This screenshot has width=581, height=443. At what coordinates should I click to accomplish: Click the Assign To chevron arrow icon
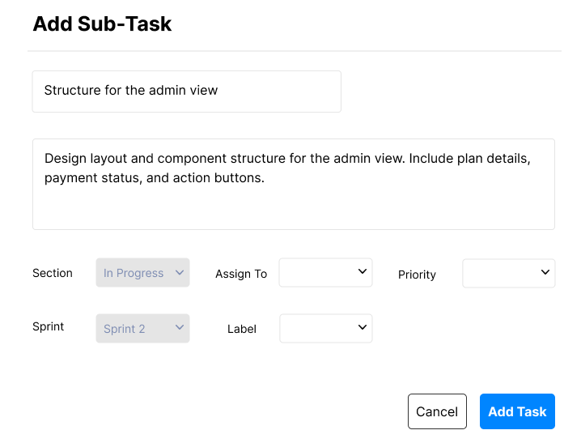pyautogui.click(x=363, y=271)
